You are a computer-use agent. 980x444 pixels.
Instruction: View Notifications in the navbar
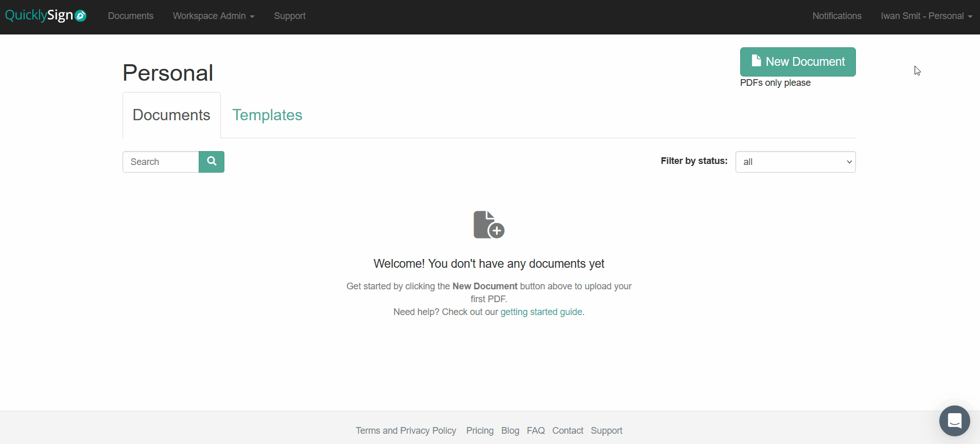(837, 16)
